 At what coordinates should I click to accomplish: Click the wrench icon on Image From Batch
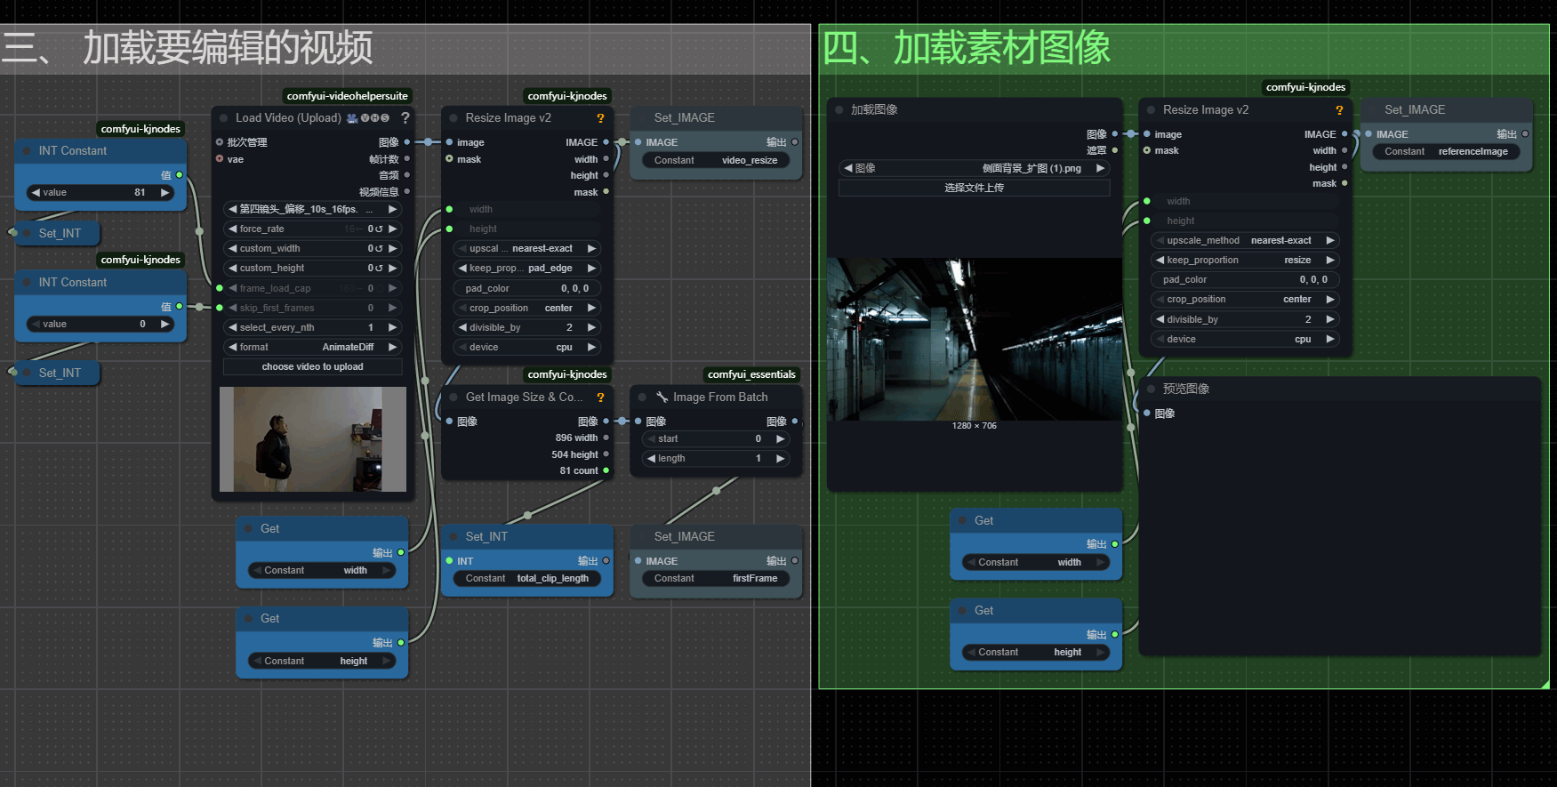[662, 398]
